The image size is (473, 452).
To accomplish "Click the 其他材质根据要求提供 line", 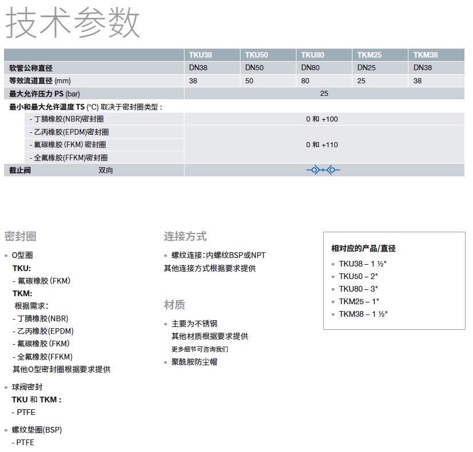I will [210, 336].
